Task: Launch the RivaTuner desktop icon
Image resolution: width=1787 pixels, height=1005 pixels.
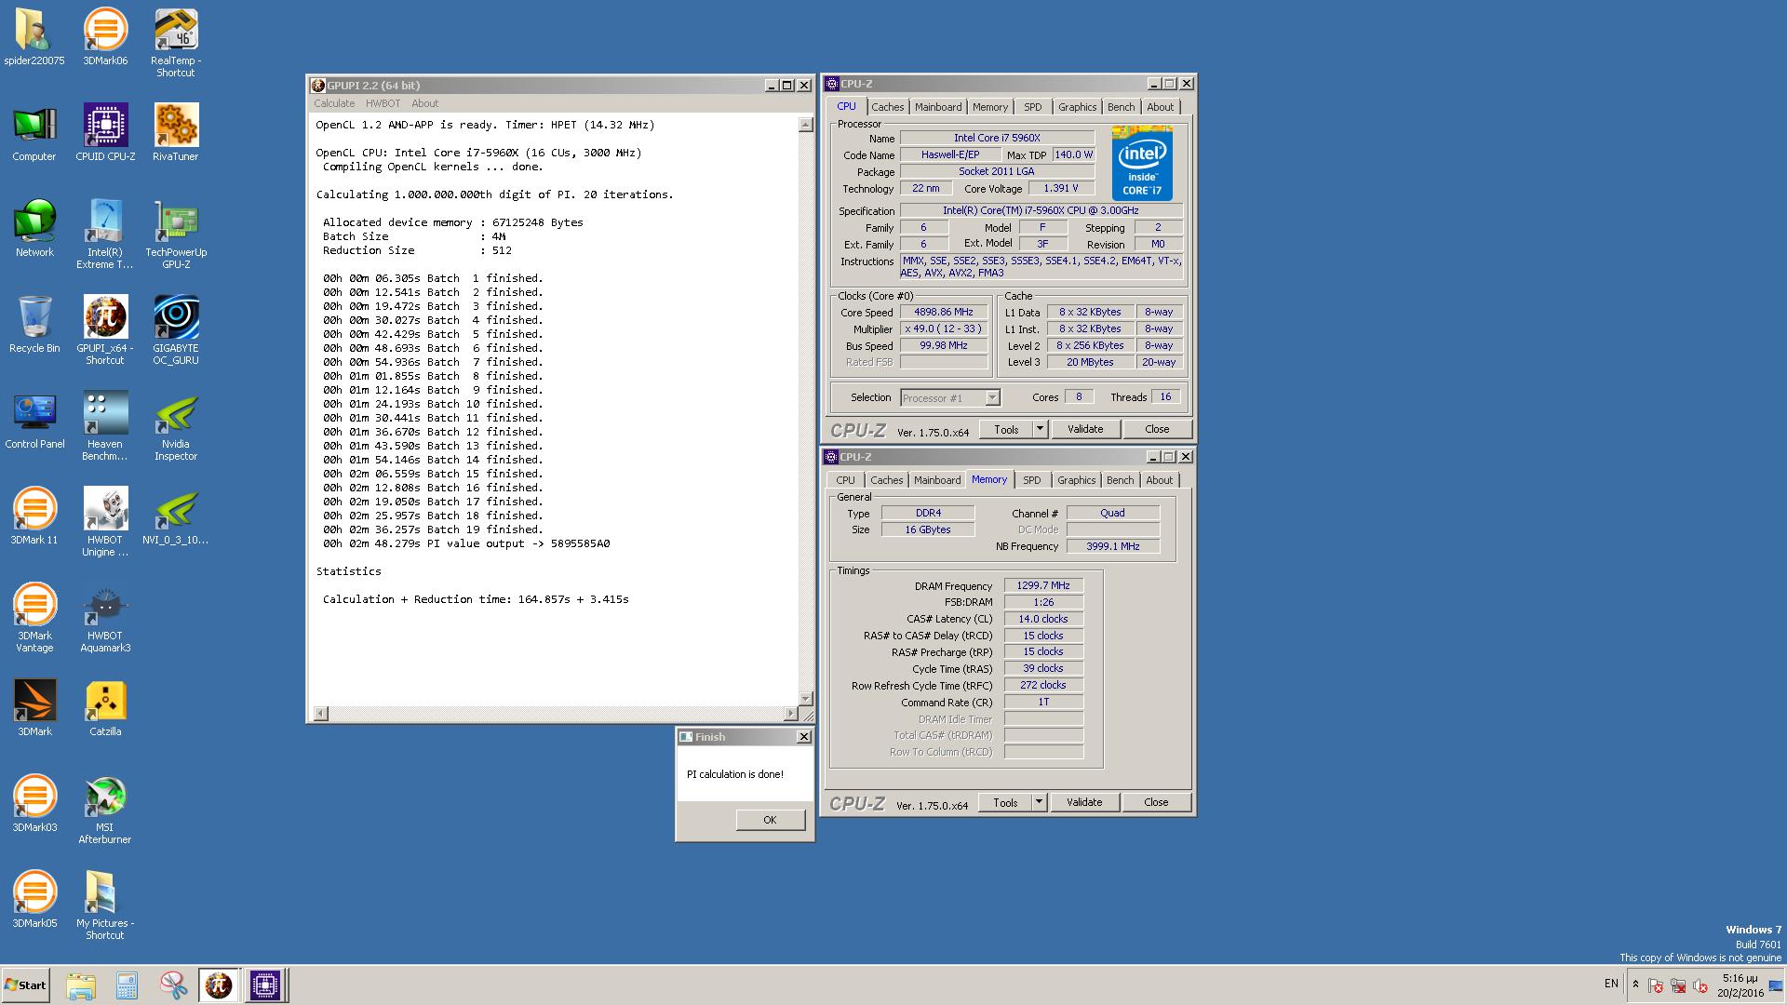Action: (176, 133)
